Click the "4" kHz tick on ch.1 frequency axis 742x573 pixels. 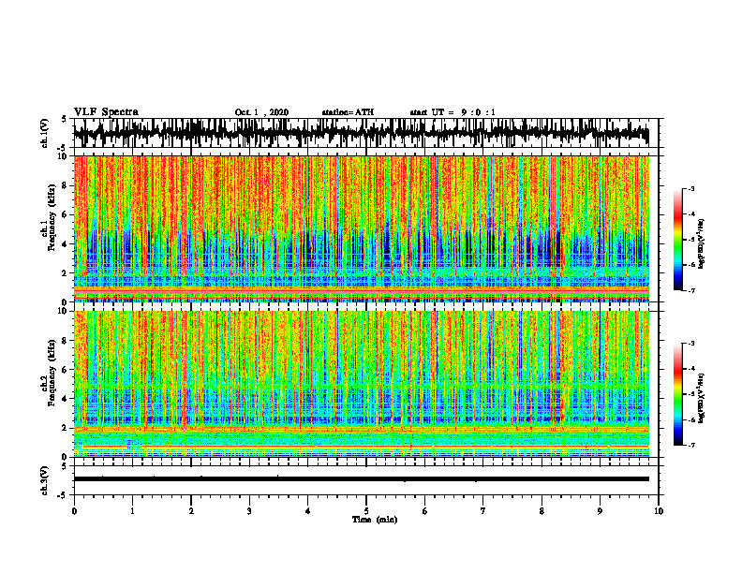pyautogui.click(x=66, y=244)
